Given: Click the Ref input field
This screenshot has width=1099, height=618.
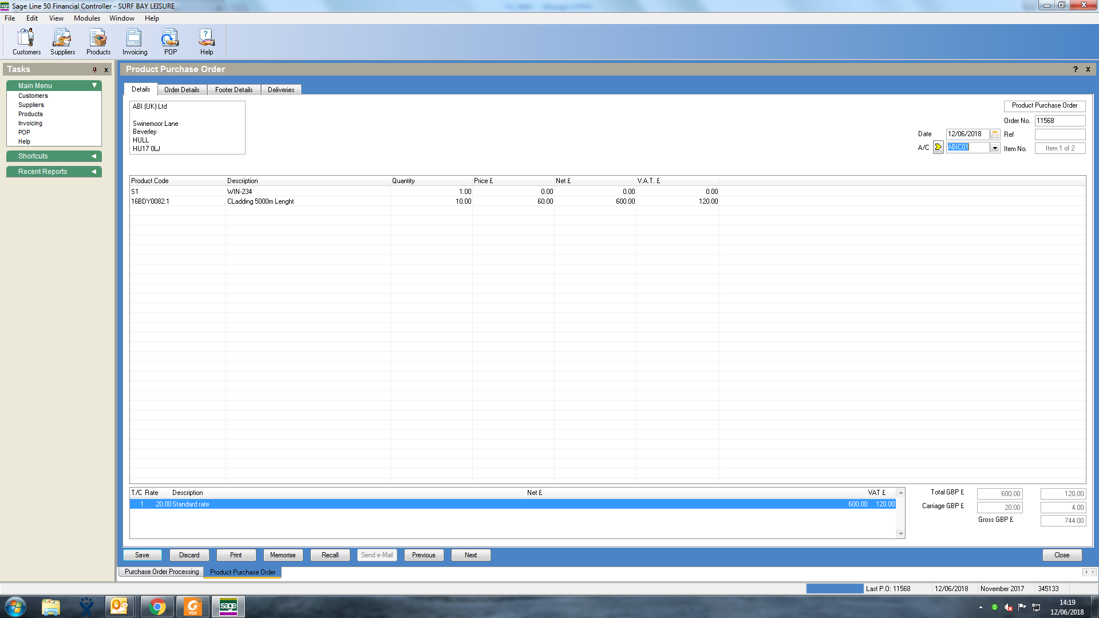Looking at the screenshot, I should click(x=1060, y=134).
